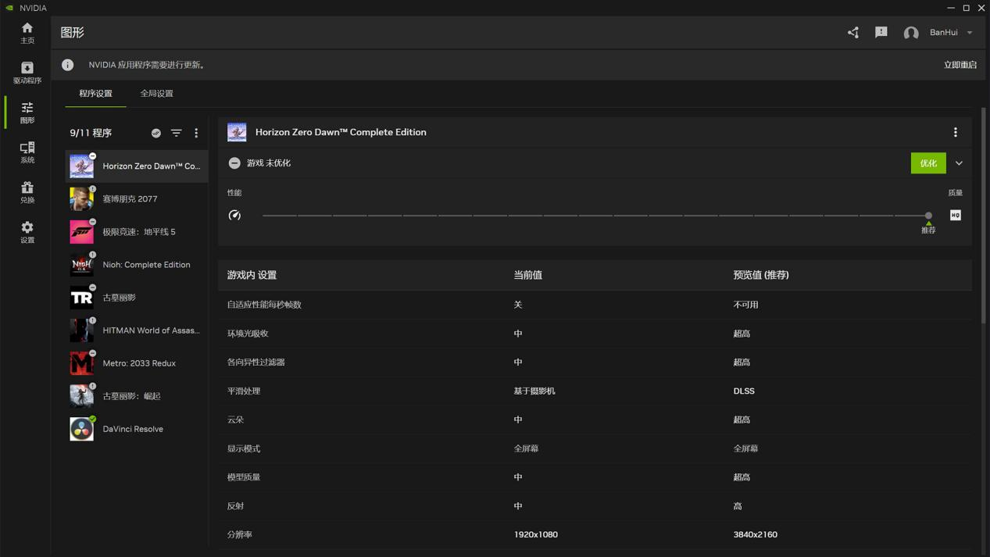Select 古墓丽影 in program list
The width and height of the screenshot is (990, 557).
[x=137, y=298]
